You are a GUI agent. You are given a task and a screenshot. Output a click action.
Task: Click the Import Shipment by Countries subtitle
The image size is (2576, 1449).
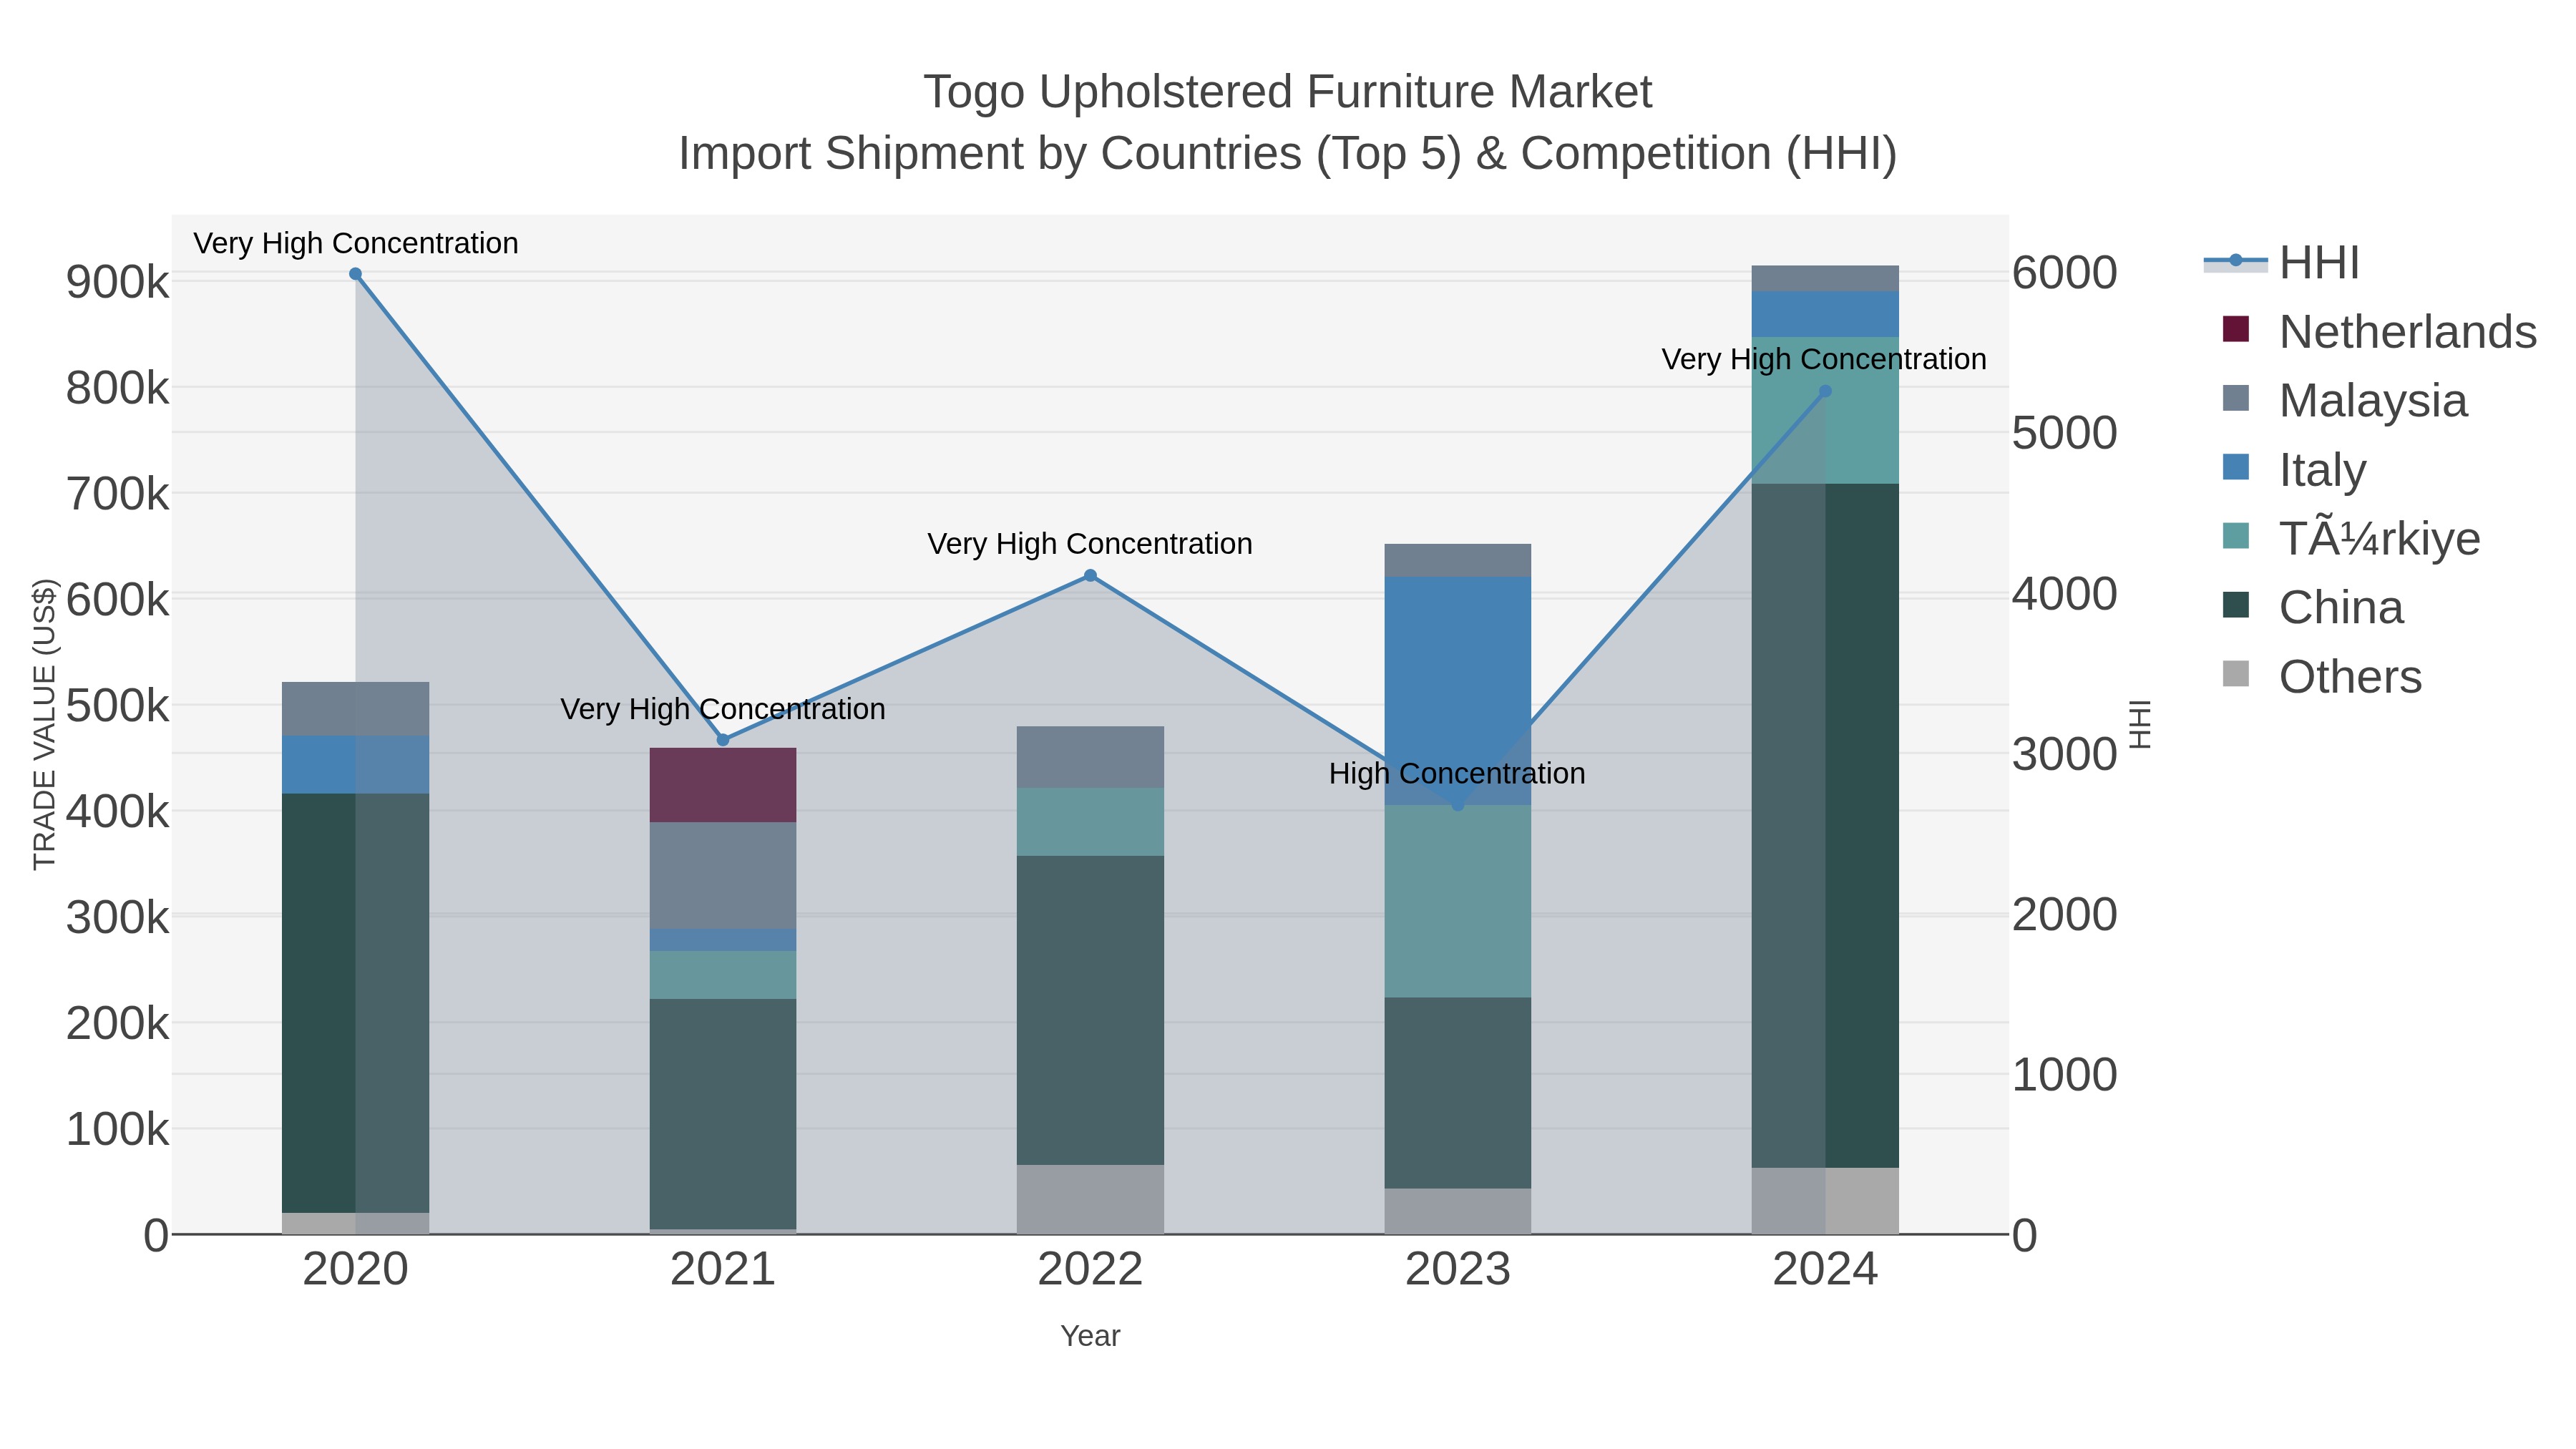click(1288, 154)
